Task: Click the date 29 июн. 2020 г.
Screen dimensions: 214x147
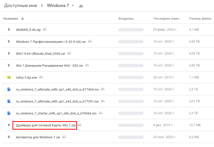Action: point(165,137)
